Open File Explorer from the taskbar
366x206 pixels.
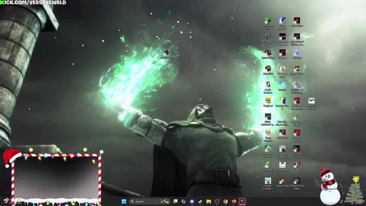[x=209, y=201]
